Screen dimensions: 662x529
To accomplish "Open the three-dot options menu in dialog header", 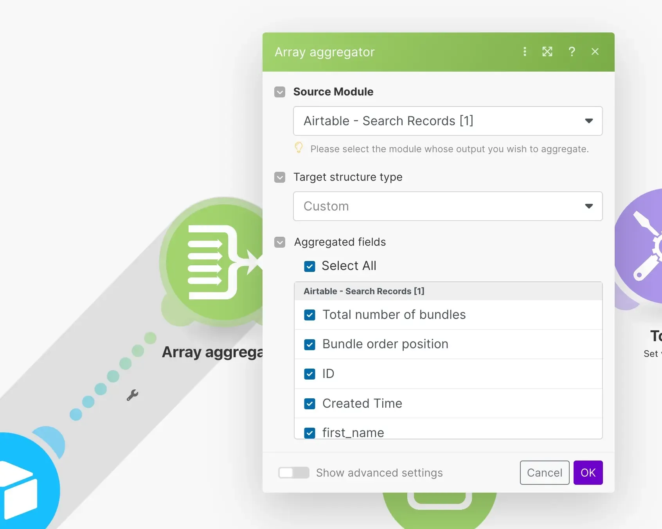I will click(x=525, y=52).
